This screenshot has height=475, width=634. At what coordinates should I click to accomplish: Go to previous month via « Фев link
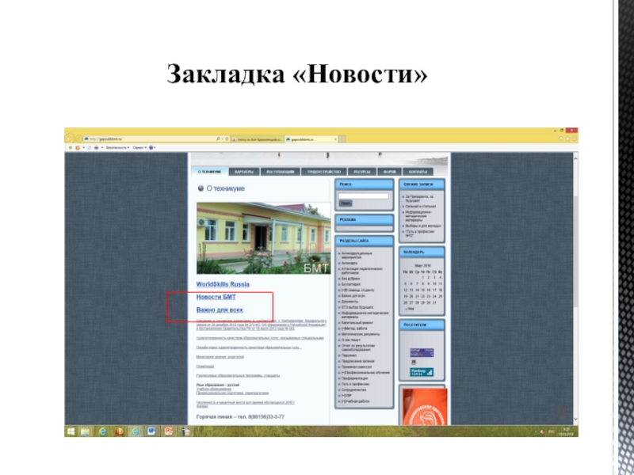pyautogui.click(x=409, y=309)
